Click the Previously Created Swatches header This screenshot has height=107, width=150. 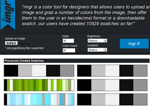coord(24,61)
